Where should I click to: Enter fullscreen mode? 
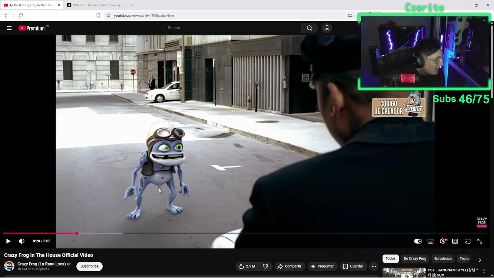pyautogui.click(x=480, y=241)
